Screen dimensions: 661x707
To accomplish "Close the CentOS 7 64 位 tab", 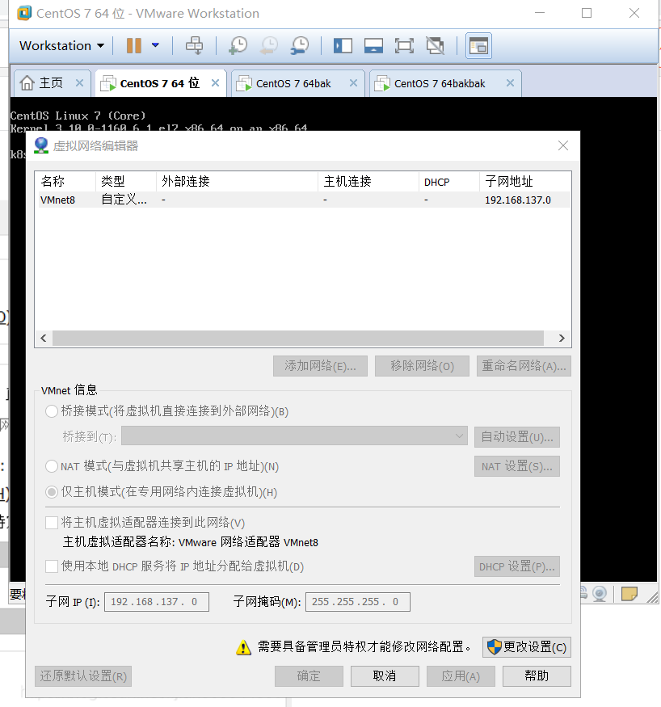I will 215,83.
